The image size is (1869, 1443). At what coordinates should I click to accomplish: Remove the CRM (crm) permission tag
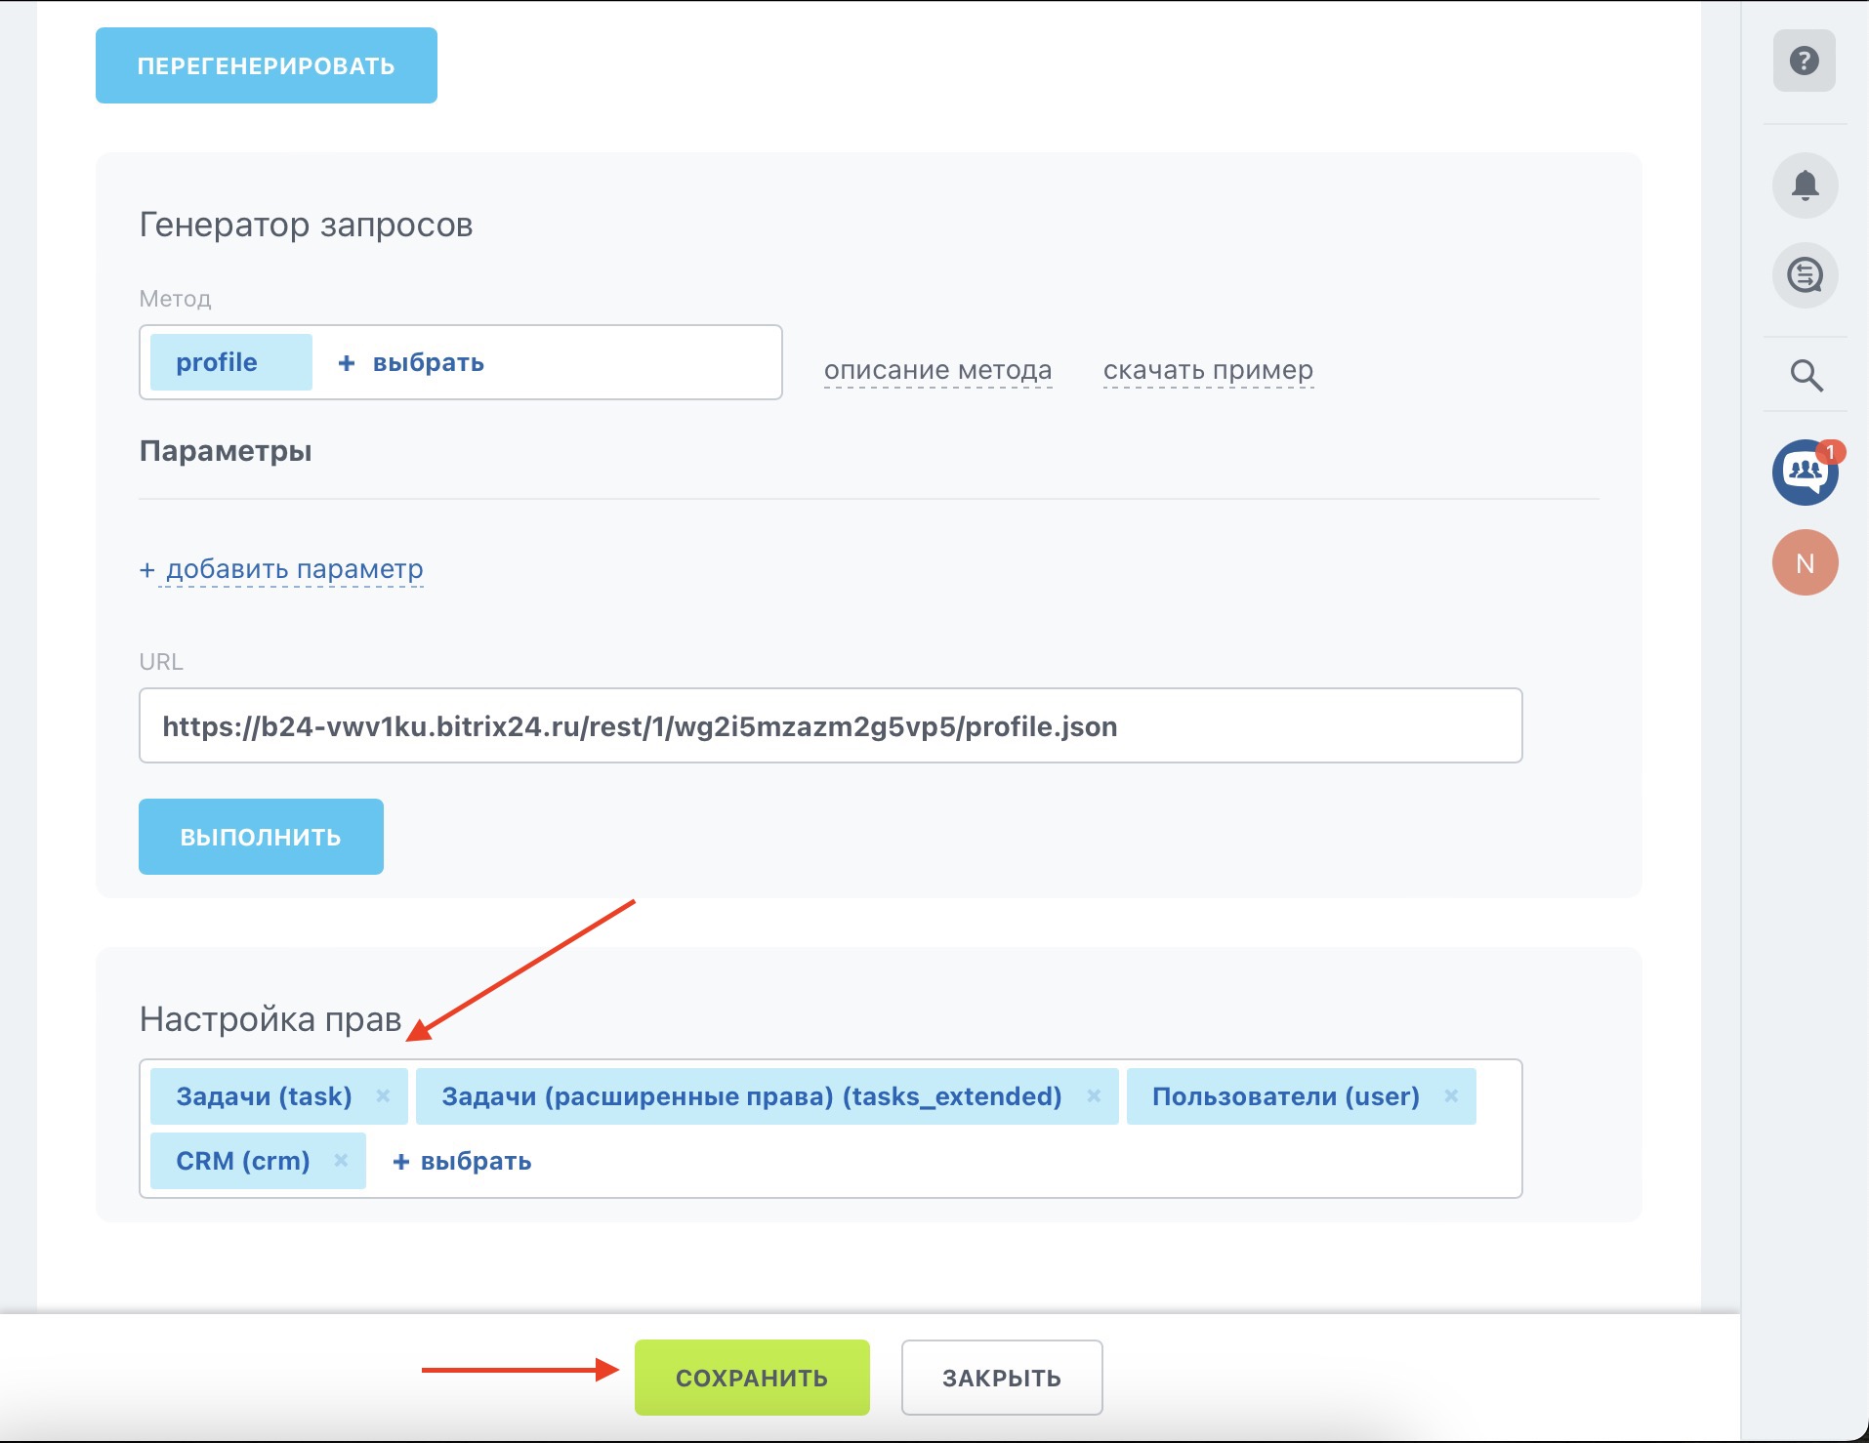click(x=341, y=1160)
